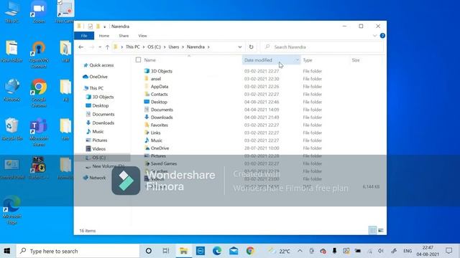Click the taskbar search box

[x=78, y=251]
